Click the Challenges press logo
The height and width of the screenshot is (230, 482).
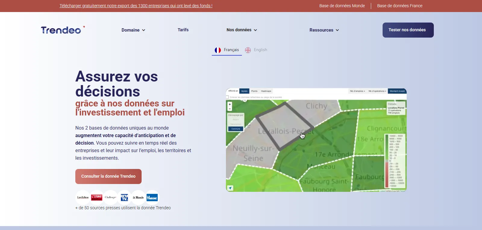(111, 198)
